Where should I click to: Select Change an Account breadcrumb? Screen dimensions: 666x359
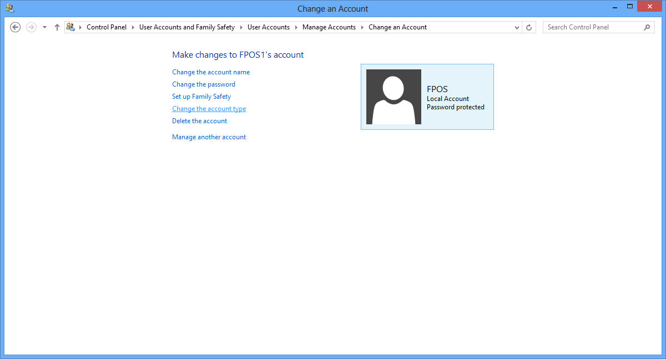pyautogui.click(x=397, y=27)
